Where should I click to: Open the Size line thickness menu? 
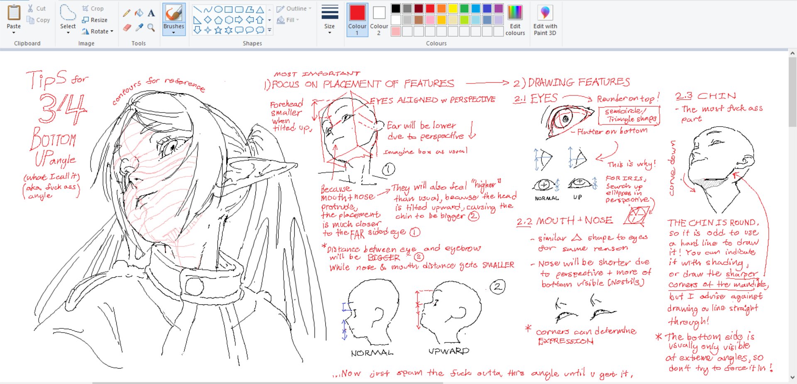pyautogui.click(x=330, y=20)
